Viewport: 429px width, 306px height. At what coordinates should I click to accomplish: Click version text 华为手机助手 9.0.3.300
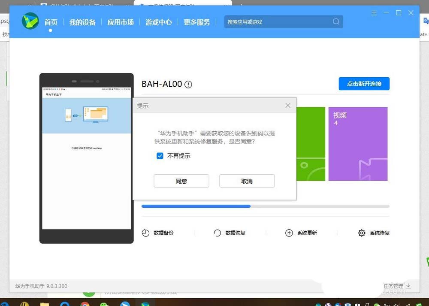[x=41, y=286]
